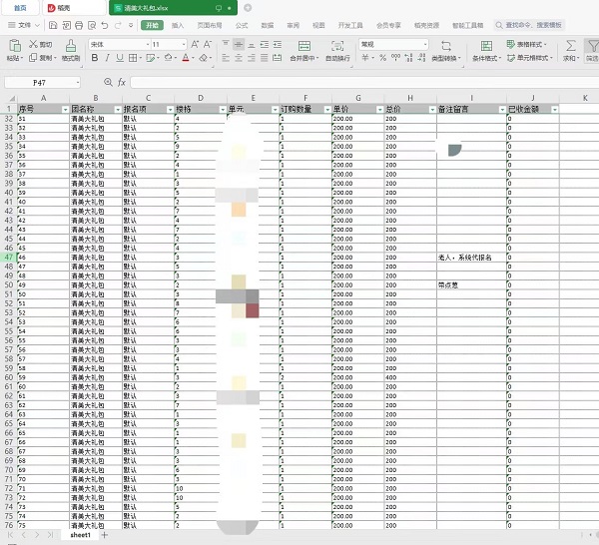Cut selection with 剪切 scissors
This screenshot has height=545, width=599.
point(41,44)
